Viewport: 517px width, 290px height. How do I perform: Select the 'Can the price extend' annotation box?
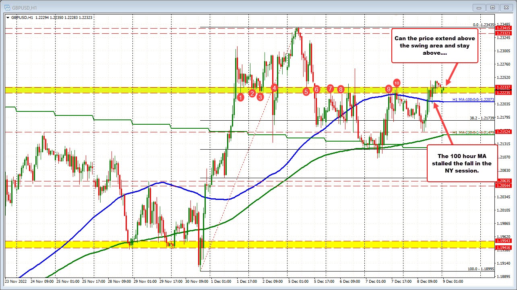click(435, 45)
